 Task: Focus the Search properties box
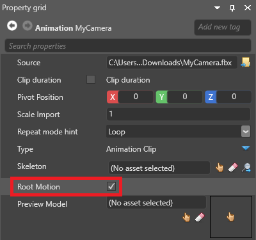click(x=128, y=45)
